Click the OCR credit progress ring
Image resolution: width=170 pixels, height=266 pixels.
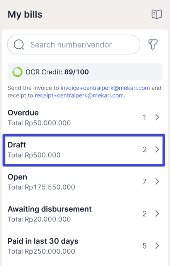click(17, 72)
